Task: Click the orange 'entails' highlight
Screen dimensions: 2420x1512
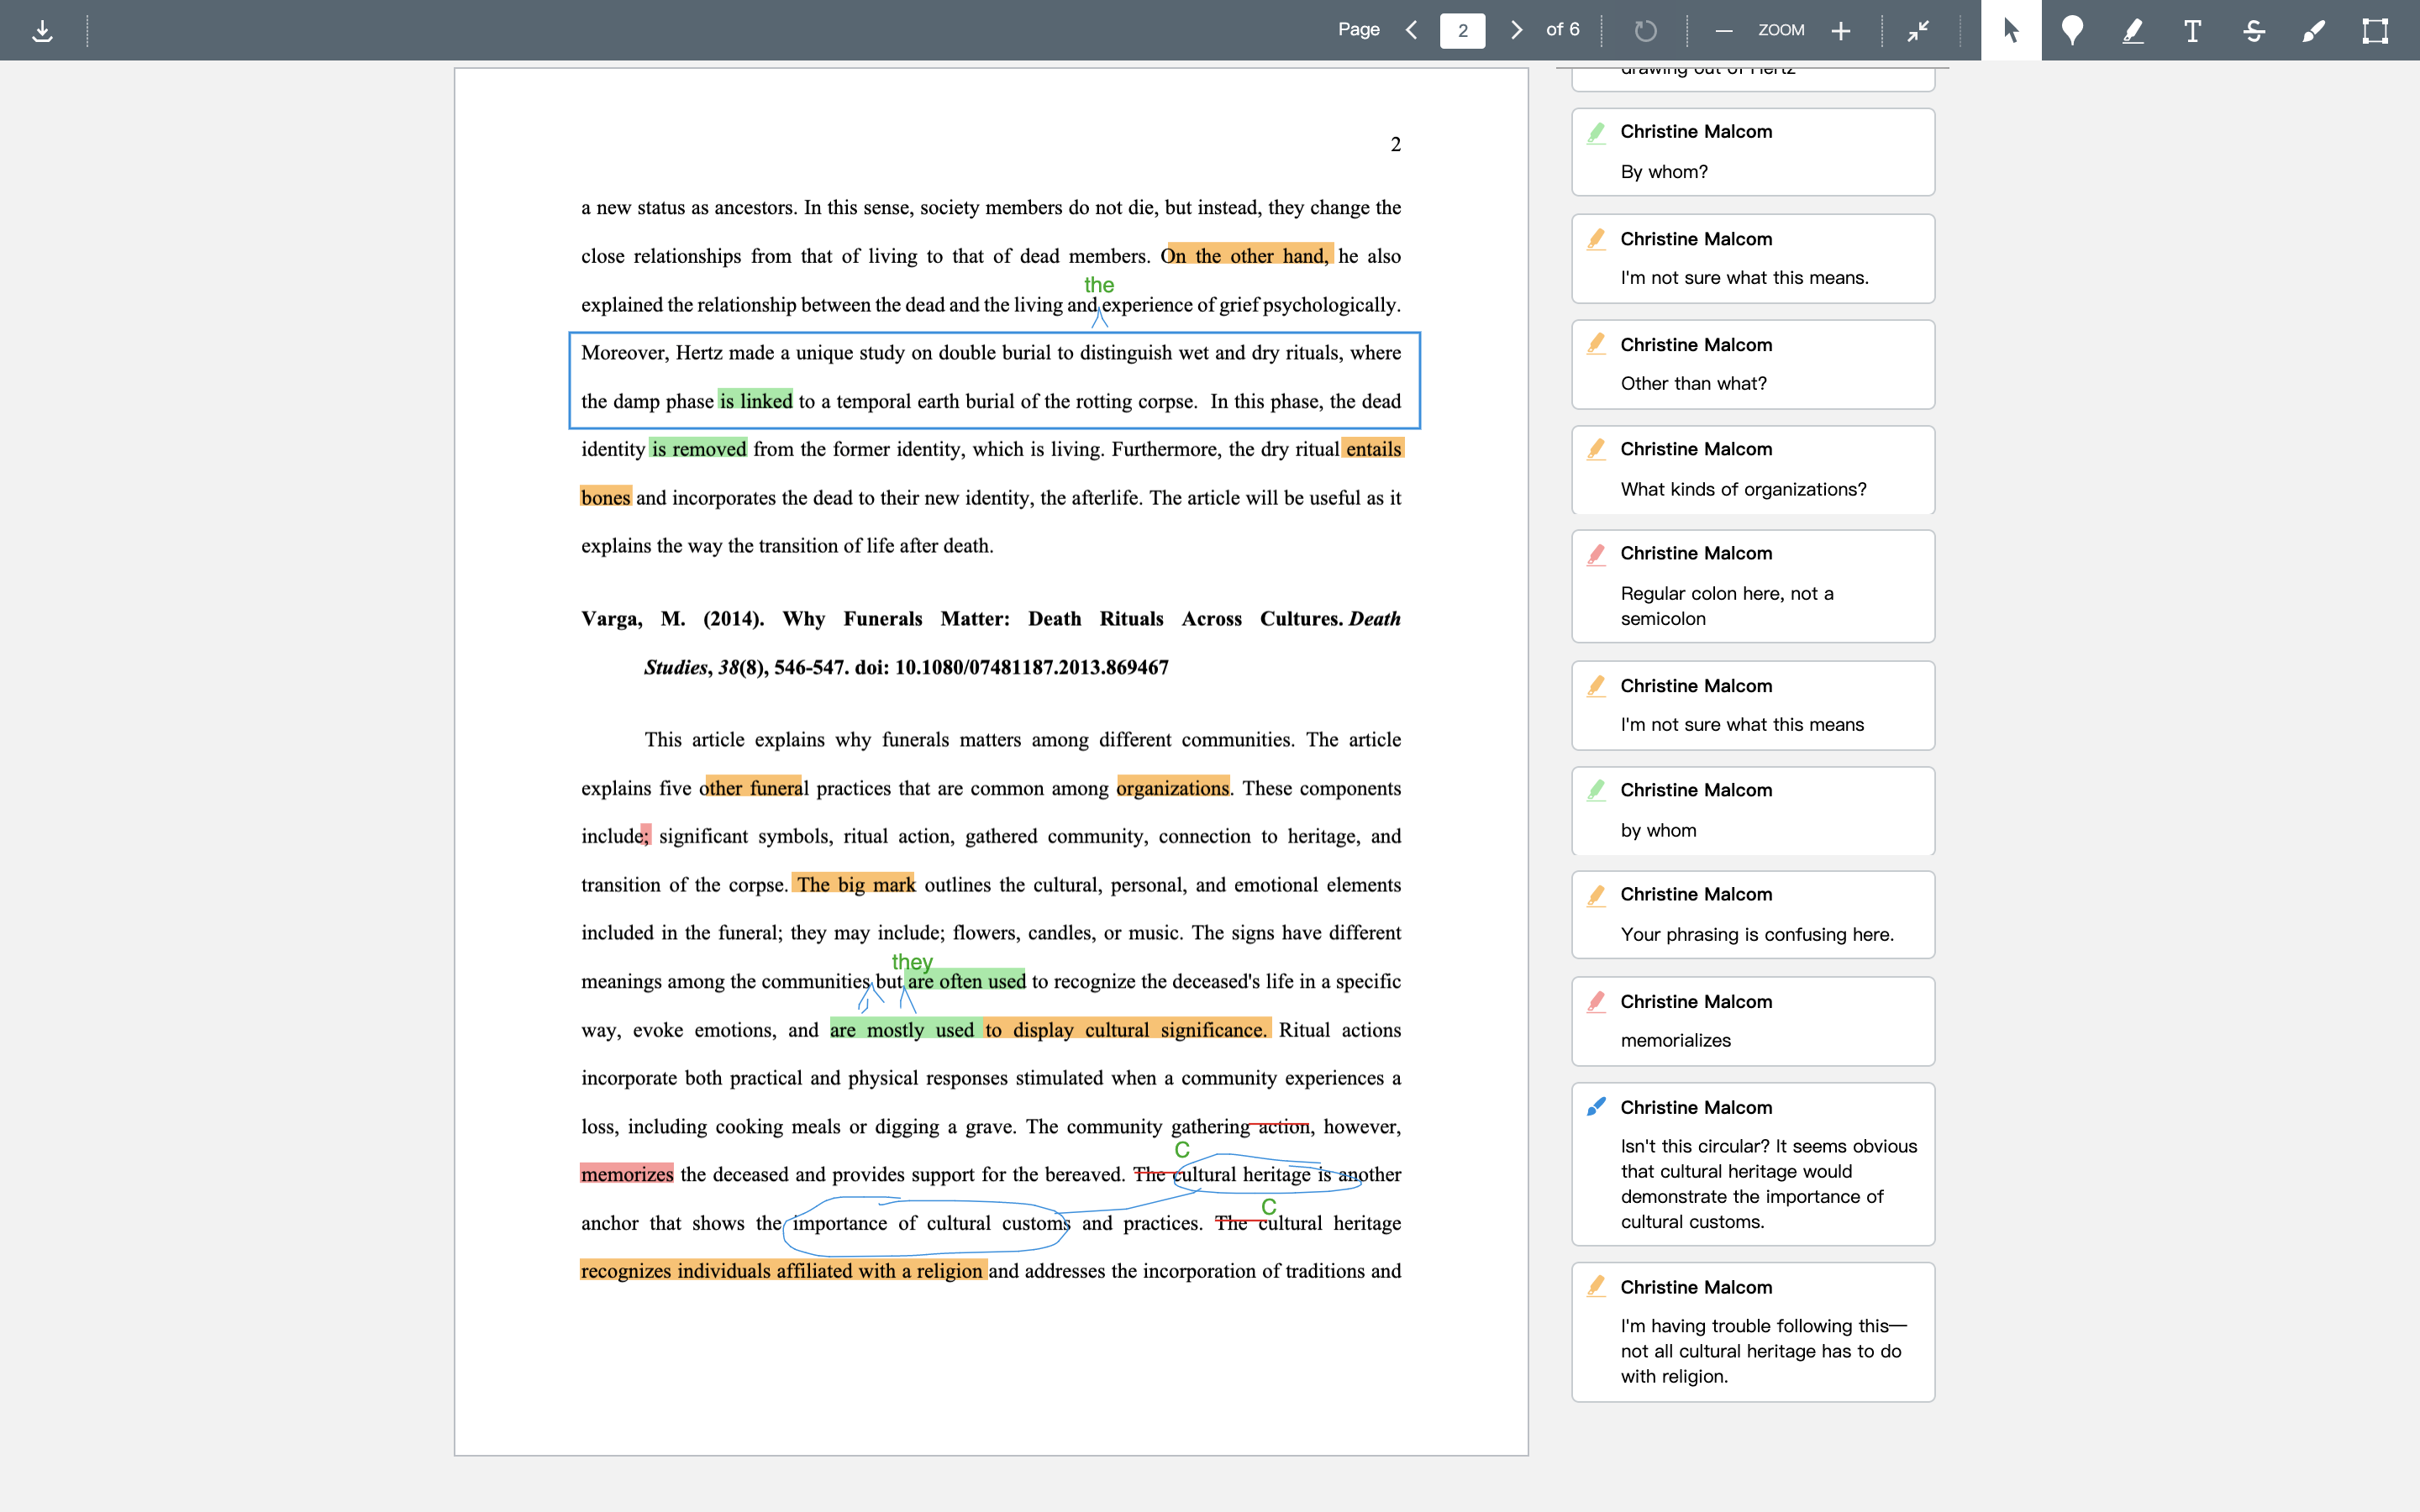Action: [x=1372, y=449]
